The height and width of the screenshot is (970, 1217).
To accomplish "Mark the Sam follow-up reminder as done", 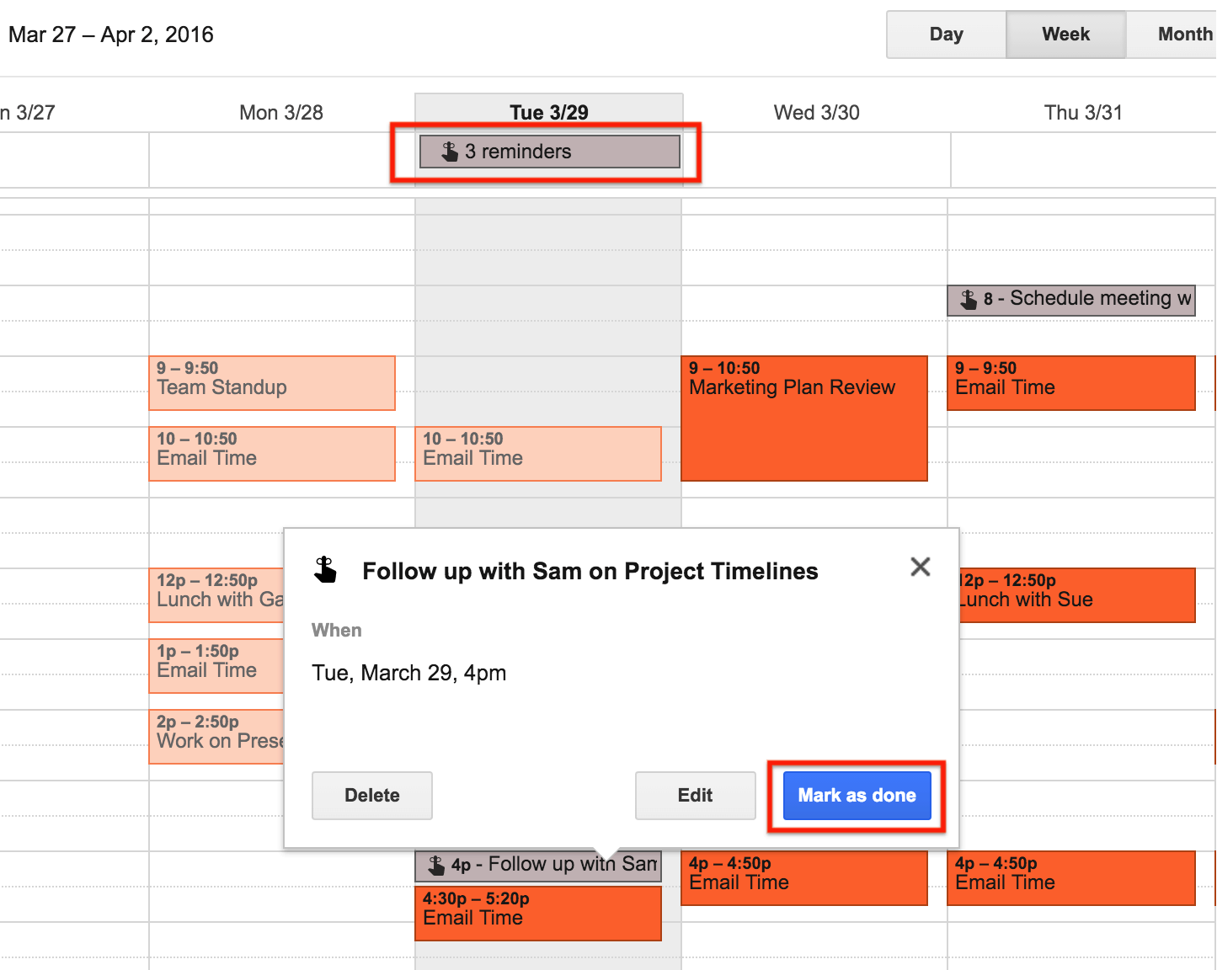I will tap(857, 796).
